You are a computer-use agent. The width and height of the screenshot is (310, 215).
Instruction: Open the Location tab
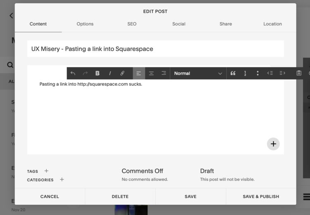coord(272,24)
